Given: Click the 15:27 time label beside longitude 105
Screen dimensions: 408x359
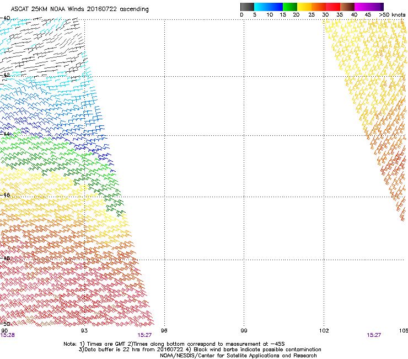Looking at the screenshot, I should click(x=374, y=335).
